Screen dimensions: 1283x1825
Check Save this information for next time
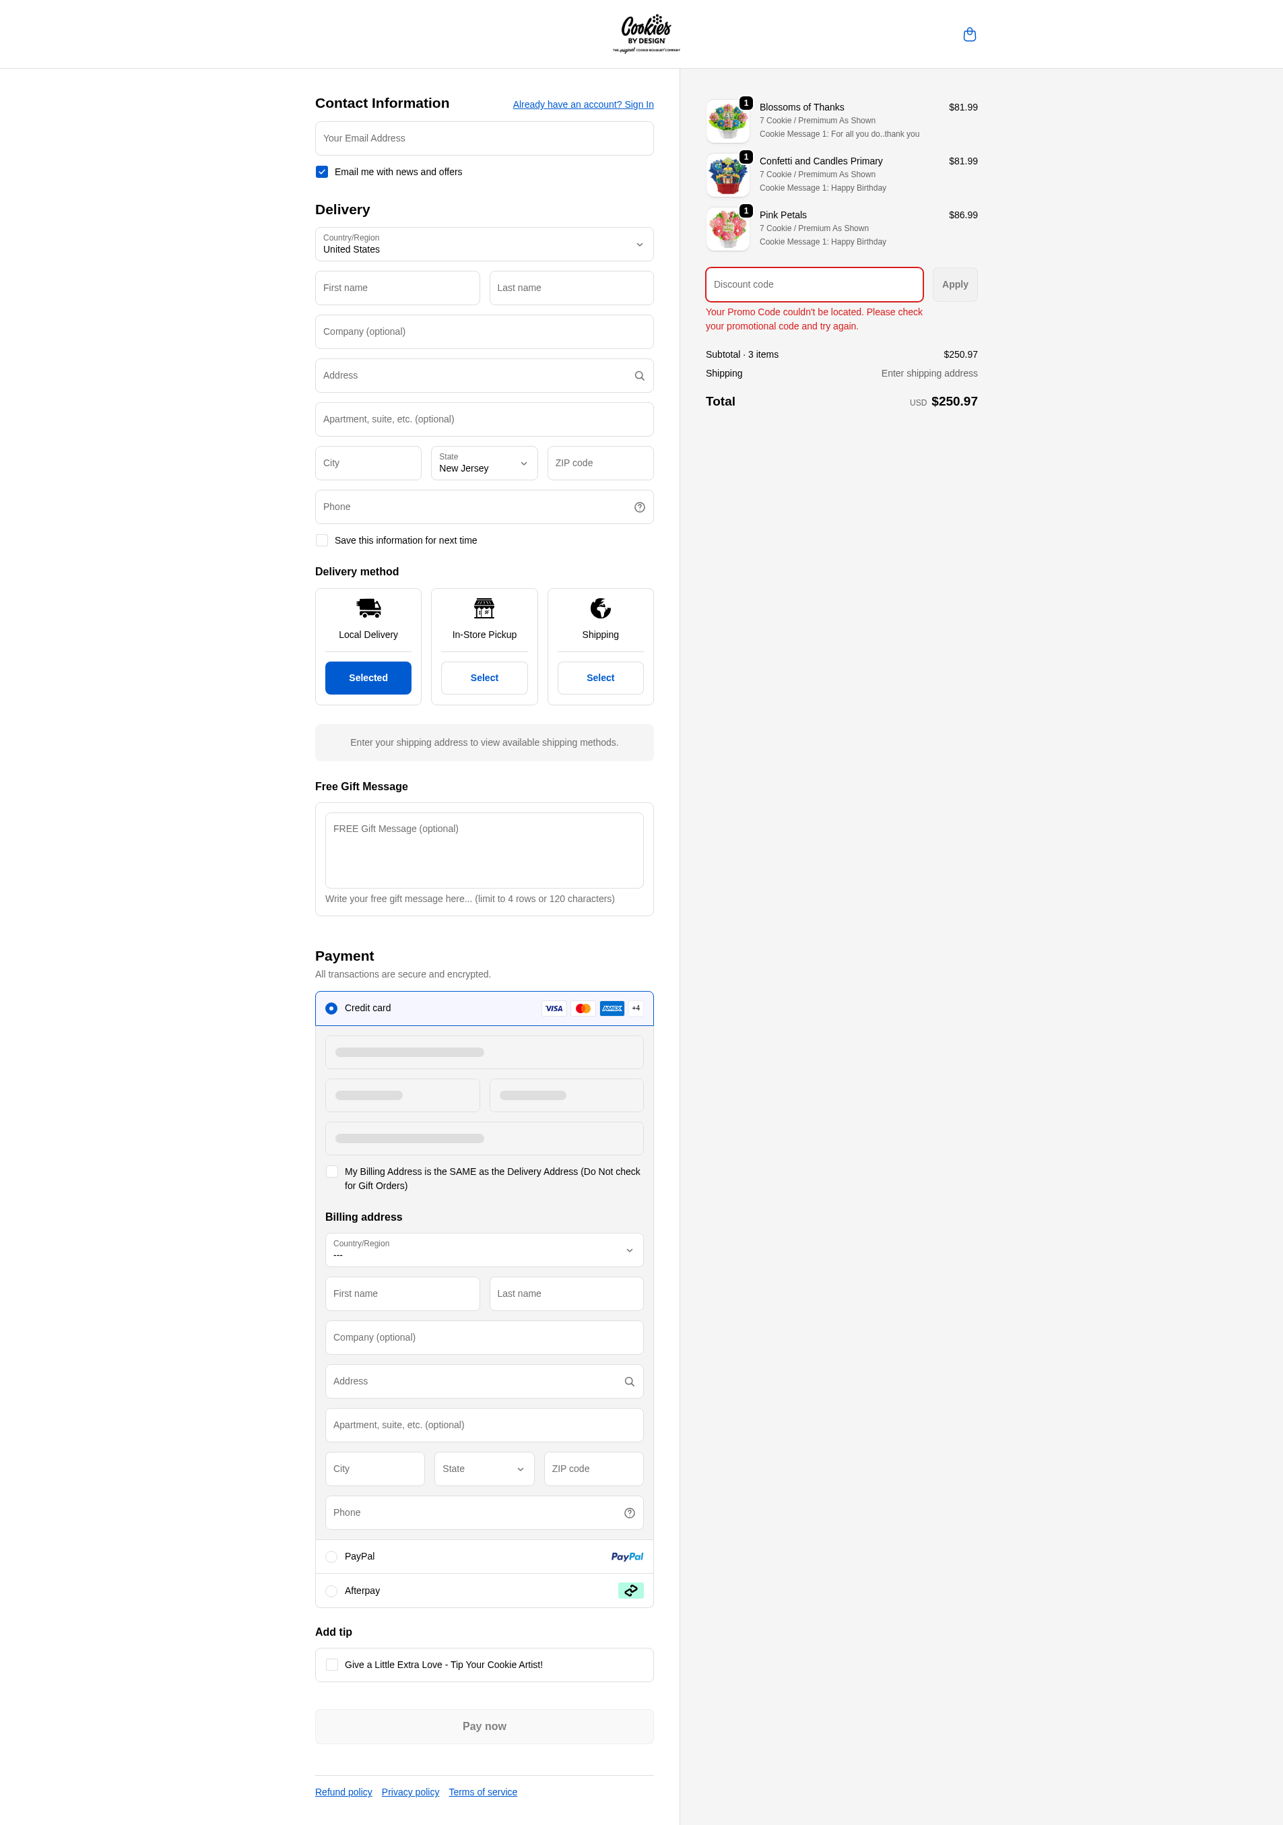coord(322,540)
